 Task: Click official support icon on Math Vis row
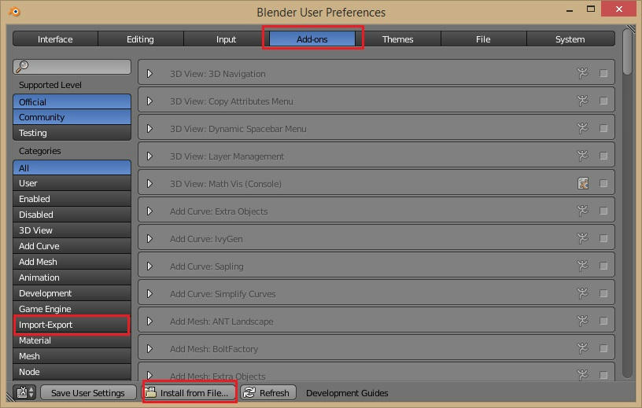(x=583, y=183)
